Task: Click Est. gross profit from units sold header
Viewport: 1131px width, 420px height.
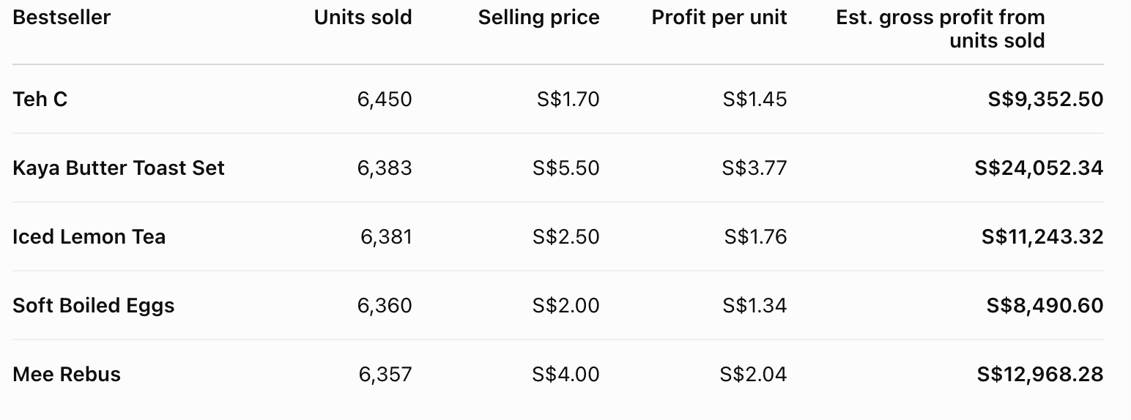Action: pos(941,29)
